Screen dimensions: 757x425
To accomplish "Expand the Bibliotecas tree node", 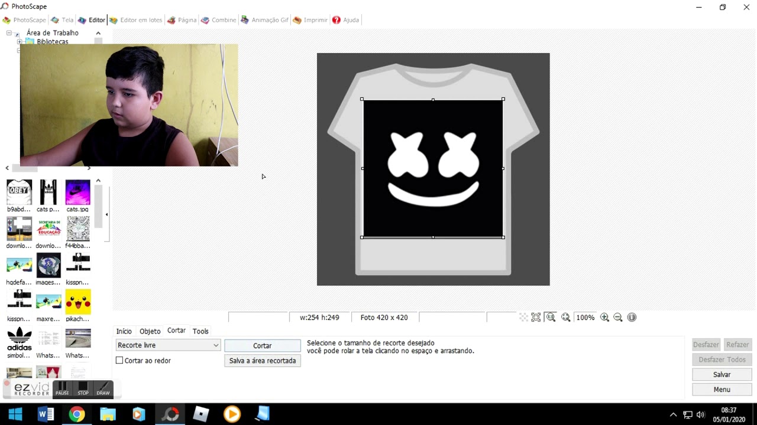I will click(20, 42).
